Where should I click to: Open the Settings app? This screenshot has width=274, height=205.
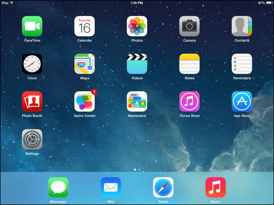pos(32,139)
